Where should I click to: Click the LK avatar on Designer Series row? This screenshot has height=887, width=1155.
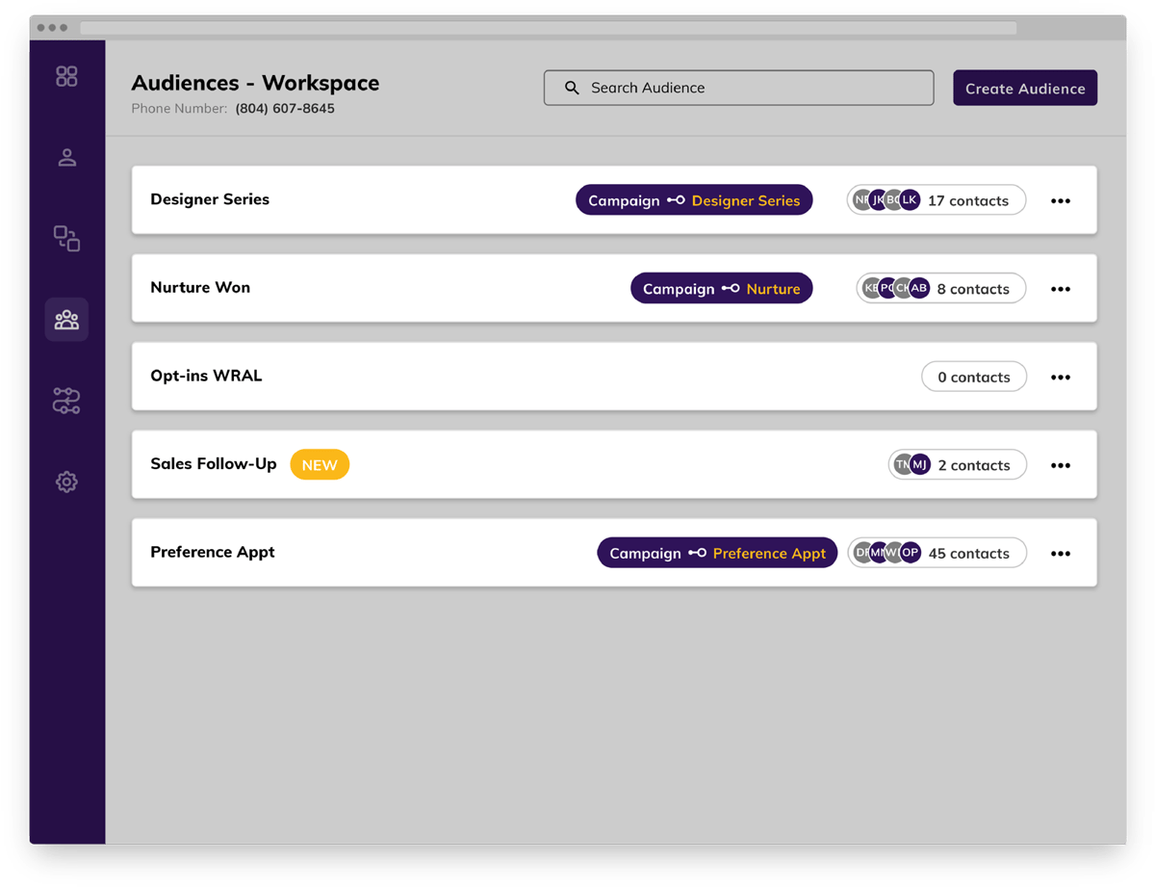(909, 199)
